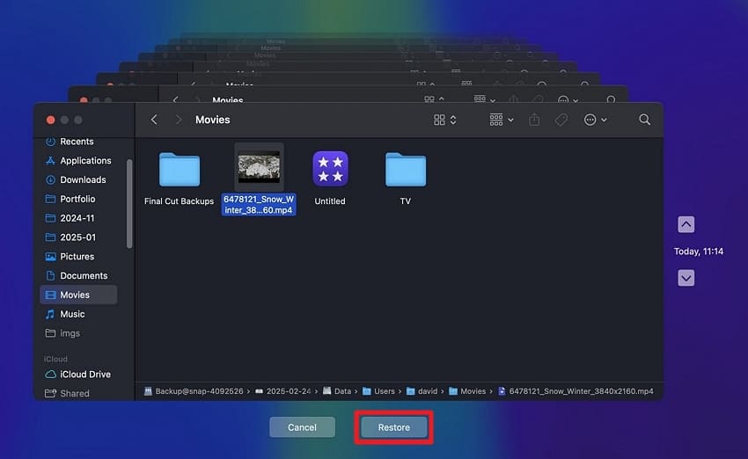Click Data in the path bar
This screenshot has width=748, height=459.
337,390
